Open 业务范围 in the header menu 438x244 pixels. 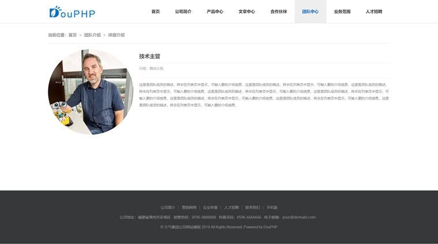click(342, 12)
